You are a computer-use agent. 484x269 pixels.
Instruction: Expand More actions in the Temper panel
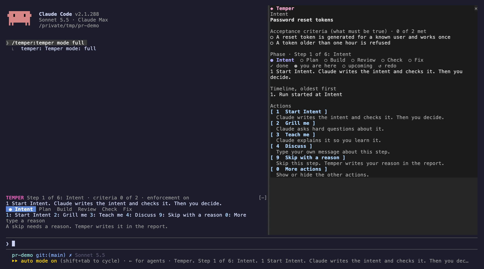point(299,169)
